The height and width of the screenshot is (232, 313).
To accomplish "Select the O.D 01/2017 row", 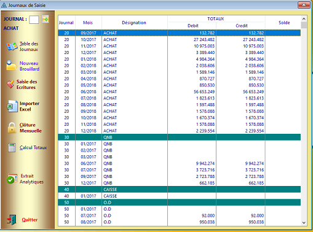I will tap(180, 209).
